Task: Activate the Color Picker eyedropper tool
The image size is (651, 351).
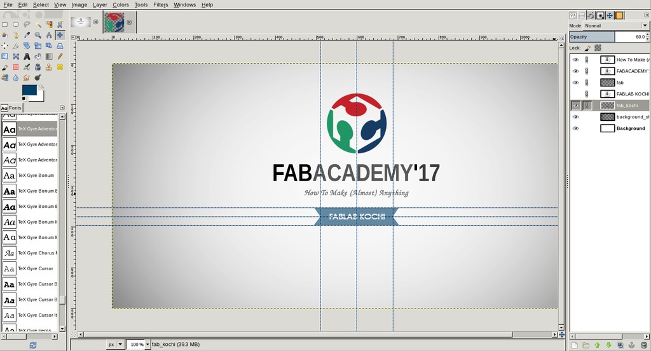Action: [27, 35]
